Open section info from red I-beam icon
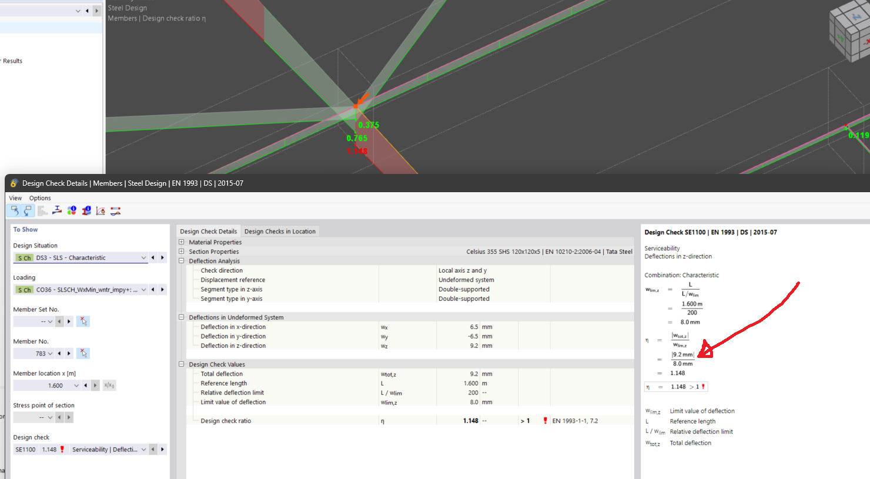 pos(86,210)
